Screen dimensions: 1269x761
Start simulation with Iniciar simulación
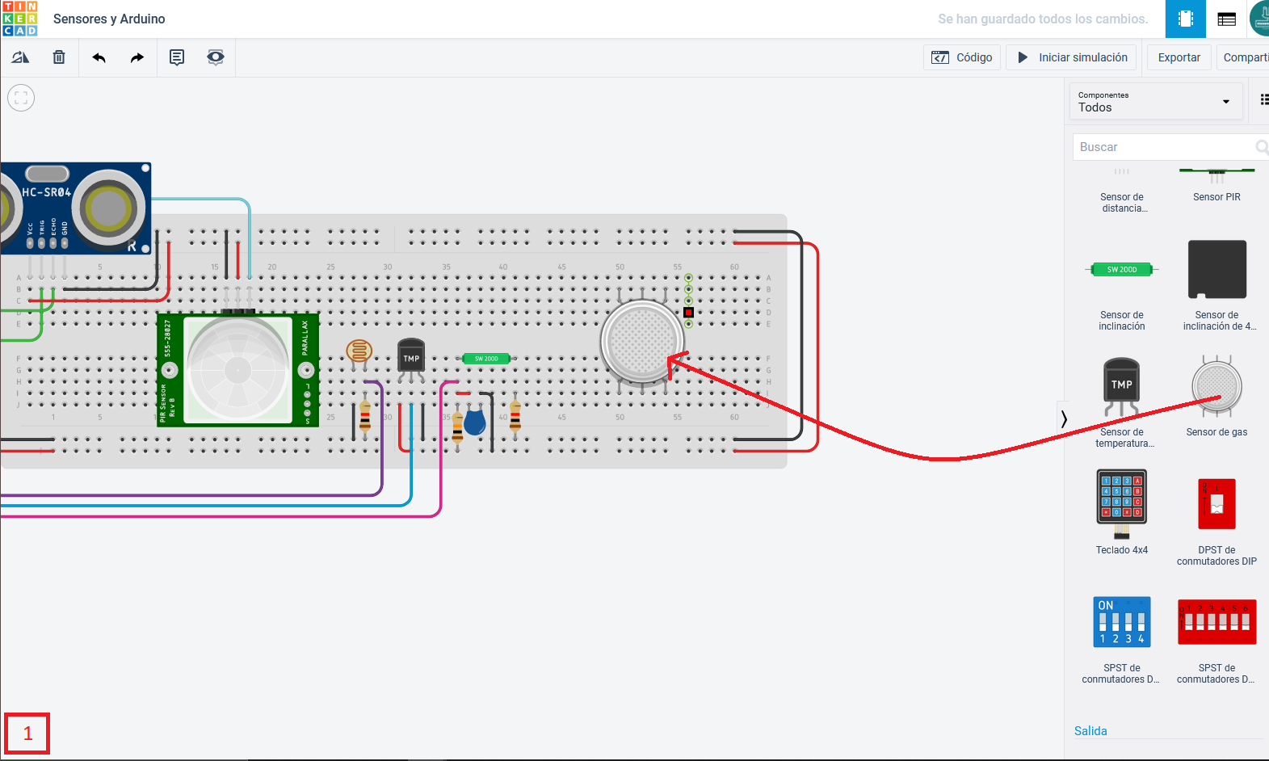[1071, 57]
